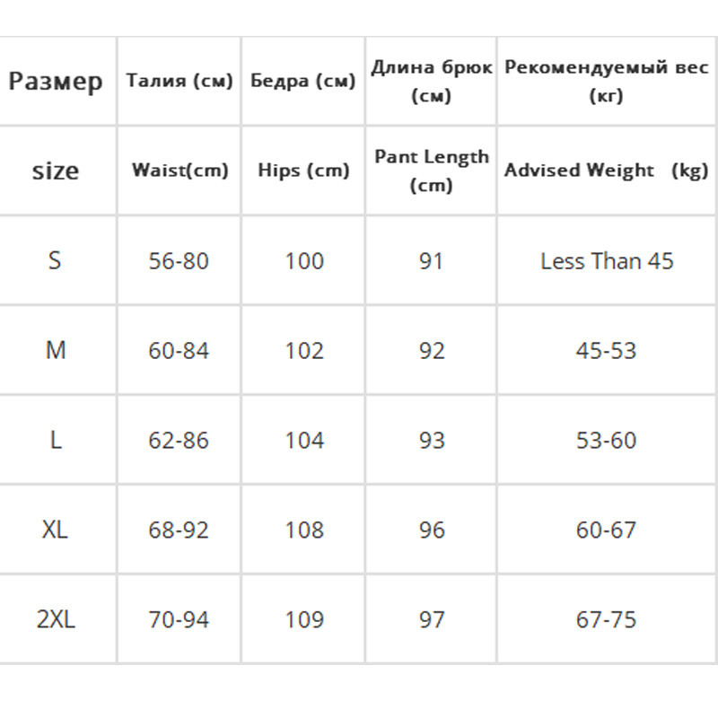Click the Less Than 45 weight cell

pos(607,261)
